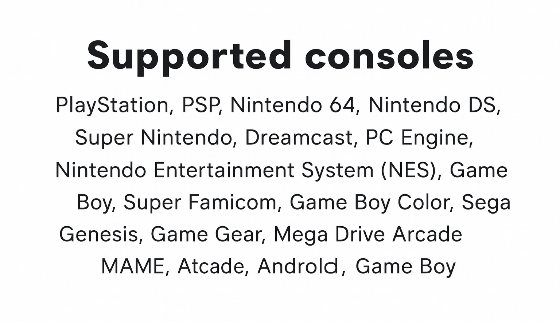Click the (NES) abbreviation in parentheses
Viewport: 560px width, 322px height.
click(408, 170)
